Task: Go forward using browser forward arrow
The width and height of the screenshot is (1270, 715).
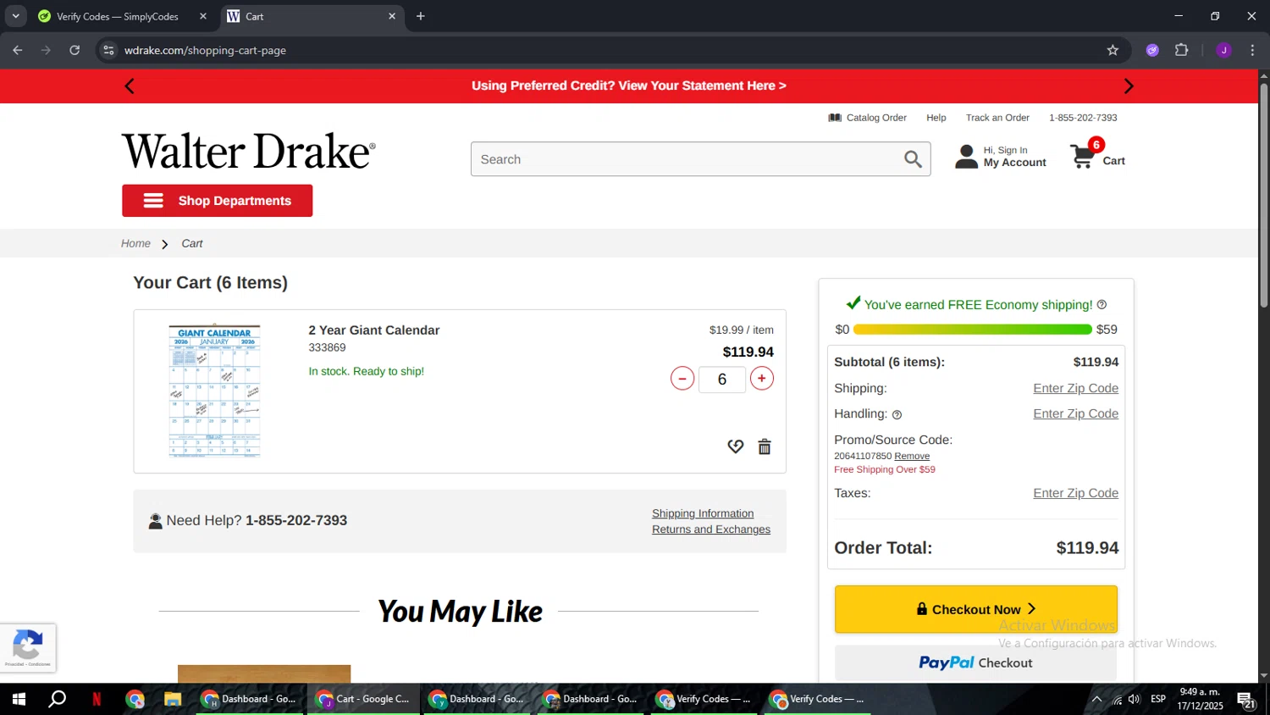Action: click(46, 50)
